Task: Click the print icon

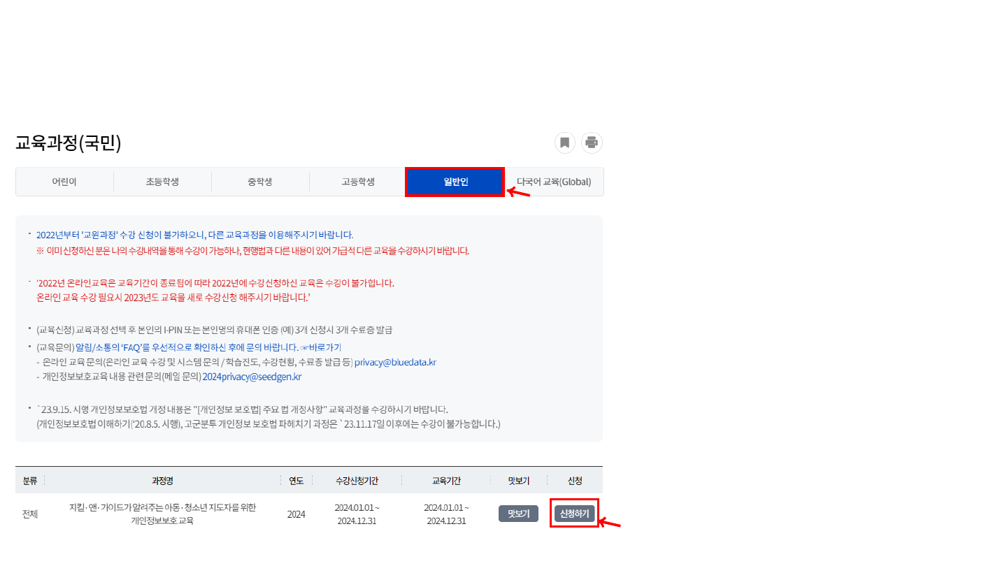Action: click(591, 143)
